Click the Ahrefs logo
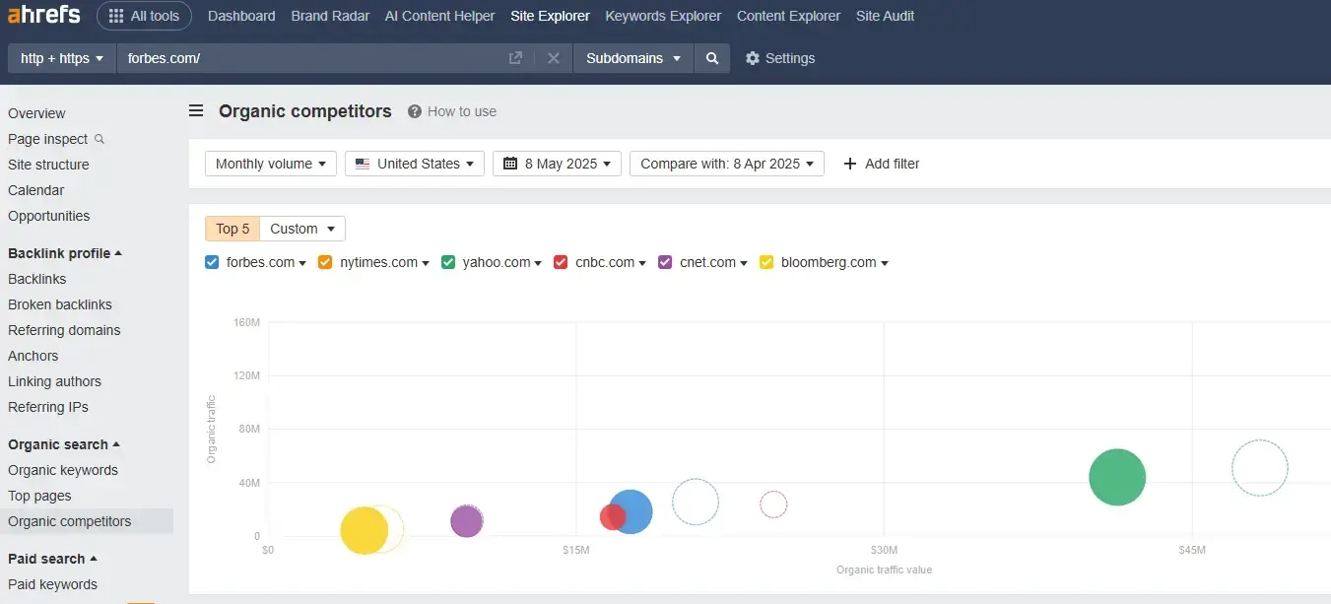Viewport: 1331px width, 604px height. pos(43,16)
